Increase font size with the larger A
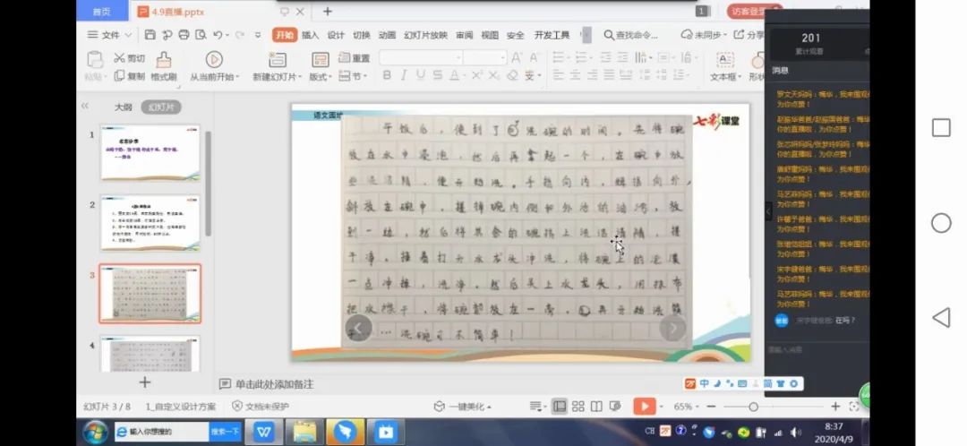Screen dimensions: 967x446 click(x=517, y=57)
